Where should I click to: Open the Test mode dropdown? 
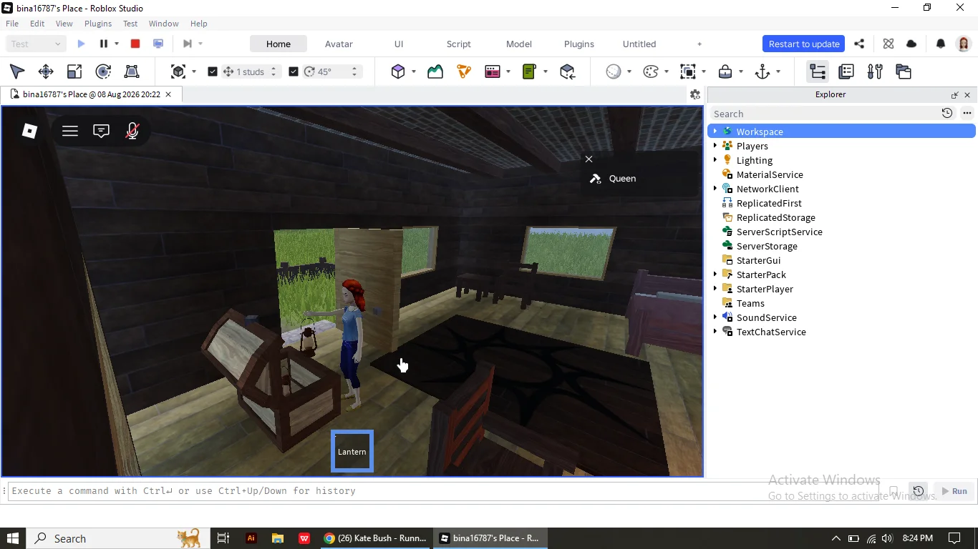point(36,44)
